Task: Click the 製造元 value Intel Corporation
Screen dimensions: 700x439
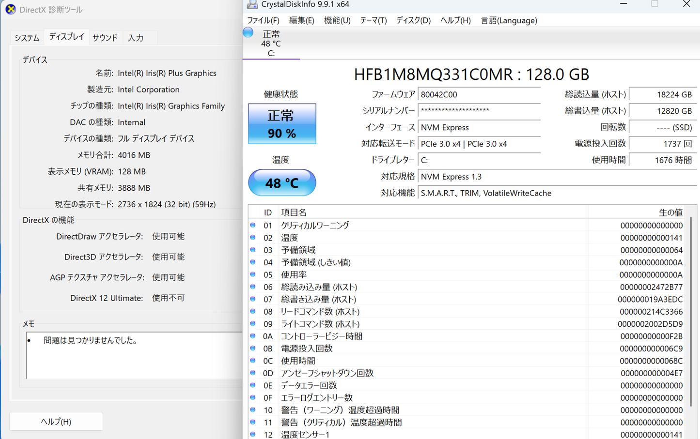Action: [x=149, y=90]
